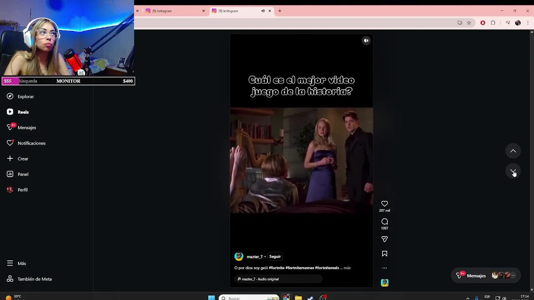The width and height of the screenshot is (534, 300).
Task: Click page scrollbar down arrow
Action: (531, 290)
